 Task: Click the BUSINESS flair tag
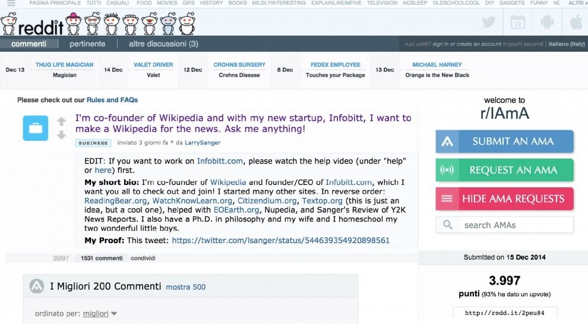[x=93, y=143]
